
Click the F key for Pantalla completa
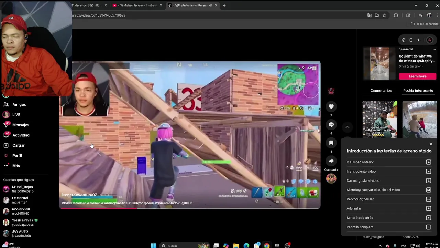coord(428,227)
